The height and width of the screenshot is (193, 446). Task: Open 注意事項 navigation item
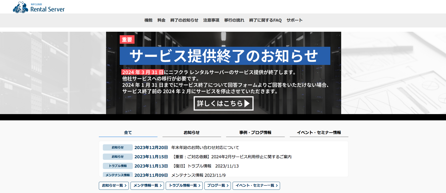[x=211, y=20]
